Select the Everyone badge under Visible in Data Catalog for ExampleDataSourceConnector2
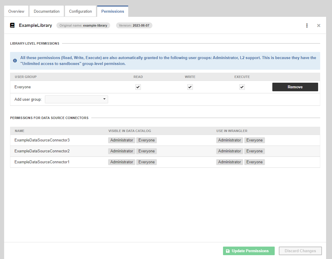332x259 pixels. pos(146,151)
